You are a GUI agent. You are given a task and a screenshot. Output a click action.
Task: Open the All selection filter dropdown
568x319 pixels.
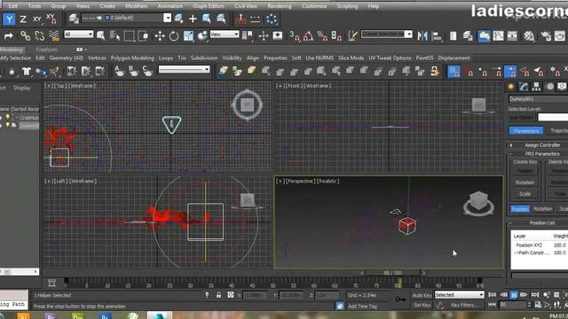(79, 35)
